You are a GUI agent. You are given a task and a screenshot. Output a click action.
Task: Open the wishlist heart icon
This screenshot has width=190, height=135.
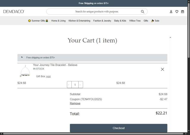click(x=177, y=12)
